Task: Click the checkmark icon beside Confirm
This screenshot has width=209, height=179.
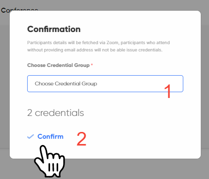Action: click(31, 137)
